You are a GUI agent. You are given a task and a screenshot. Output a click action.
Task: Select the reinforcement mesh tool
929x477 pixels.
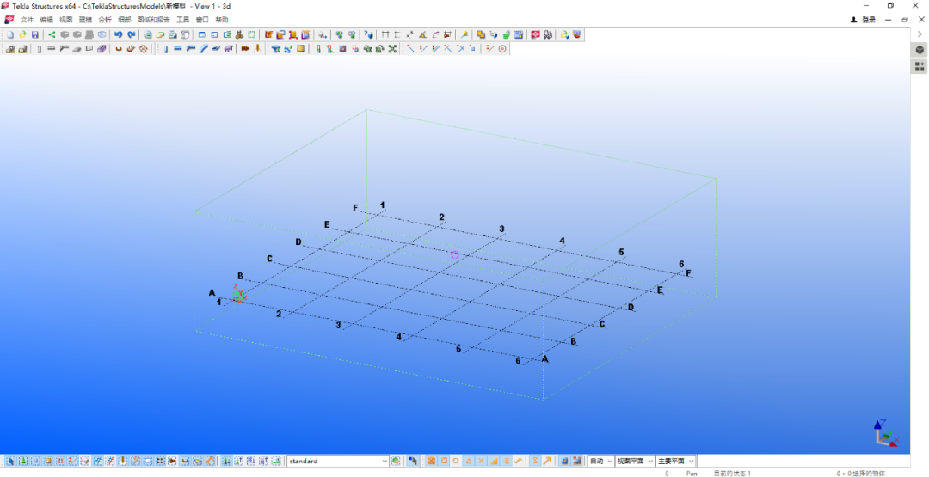144,49
